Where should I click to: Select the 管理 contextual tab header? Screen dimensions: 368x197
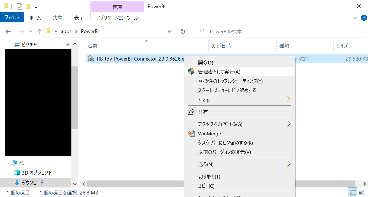coord(117,7)
